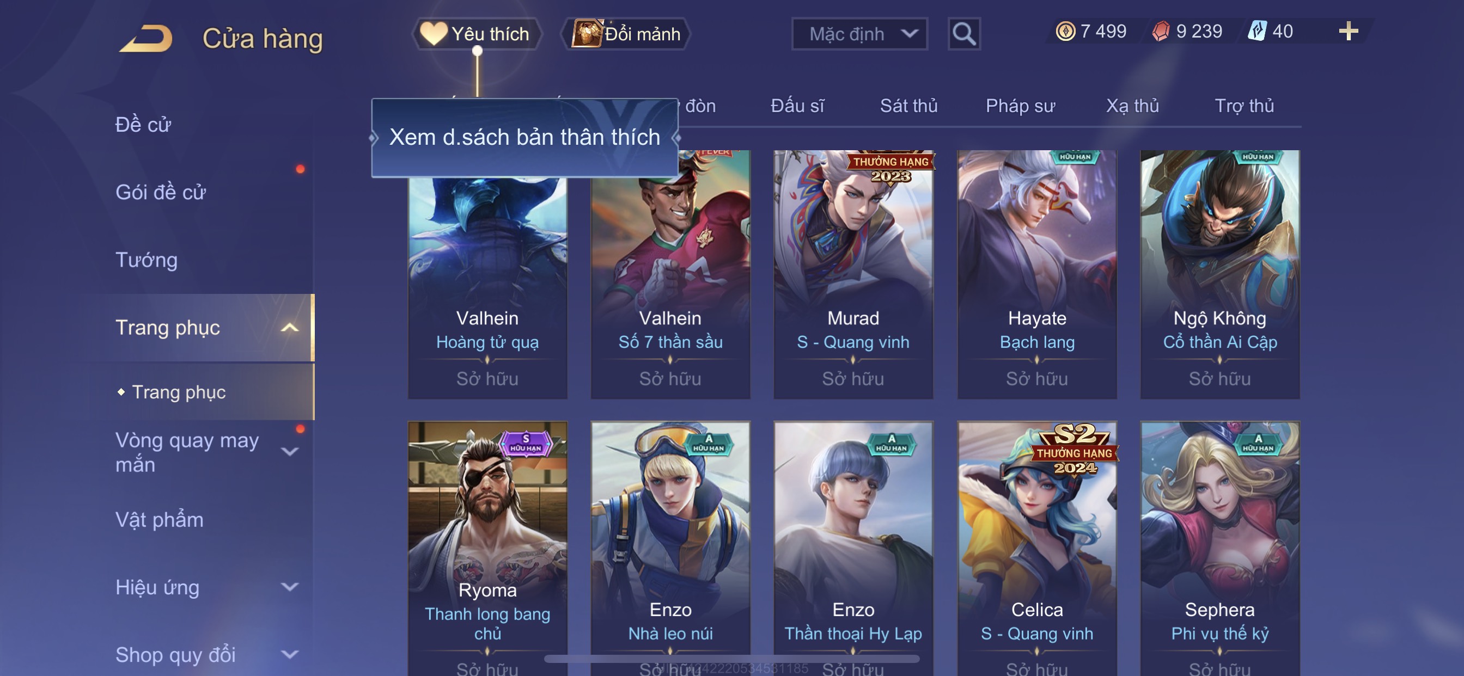Open Celica S2 Thưởng hạng 2024 skin
1464x676 pixels.
click(1036, 548)
